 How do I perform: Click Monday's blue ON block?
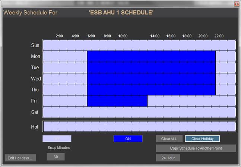151,56
